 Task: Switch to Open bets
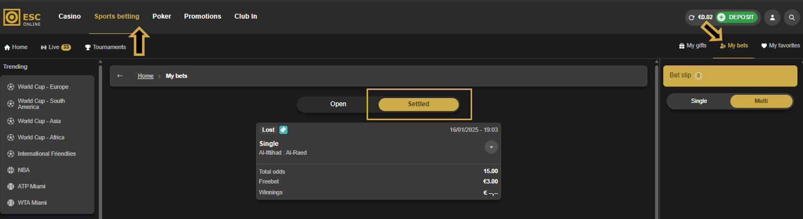click(x=338, y=104)
